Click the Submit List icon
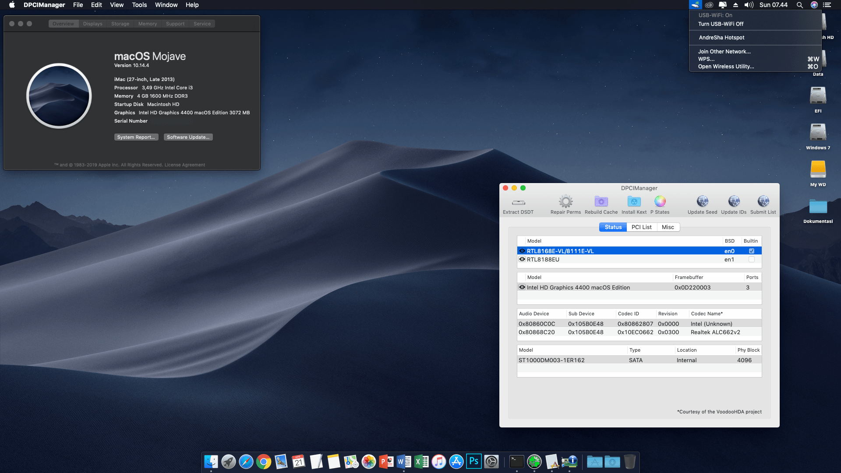Image resolution: width=841 pixels, height=473 pixels. coord(763,202)
